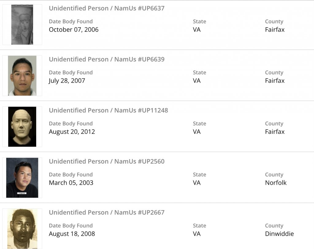The width and height of the screenshot is (314, 249).
Task: Open Unidentified Person NamUs #UP2667 record
Action: 107,212
